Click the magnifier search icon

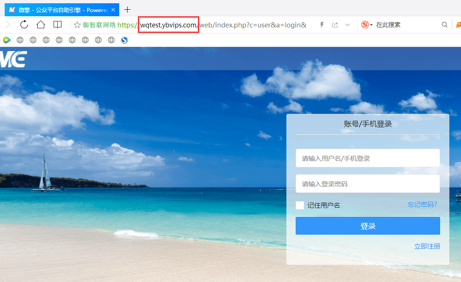444,25
